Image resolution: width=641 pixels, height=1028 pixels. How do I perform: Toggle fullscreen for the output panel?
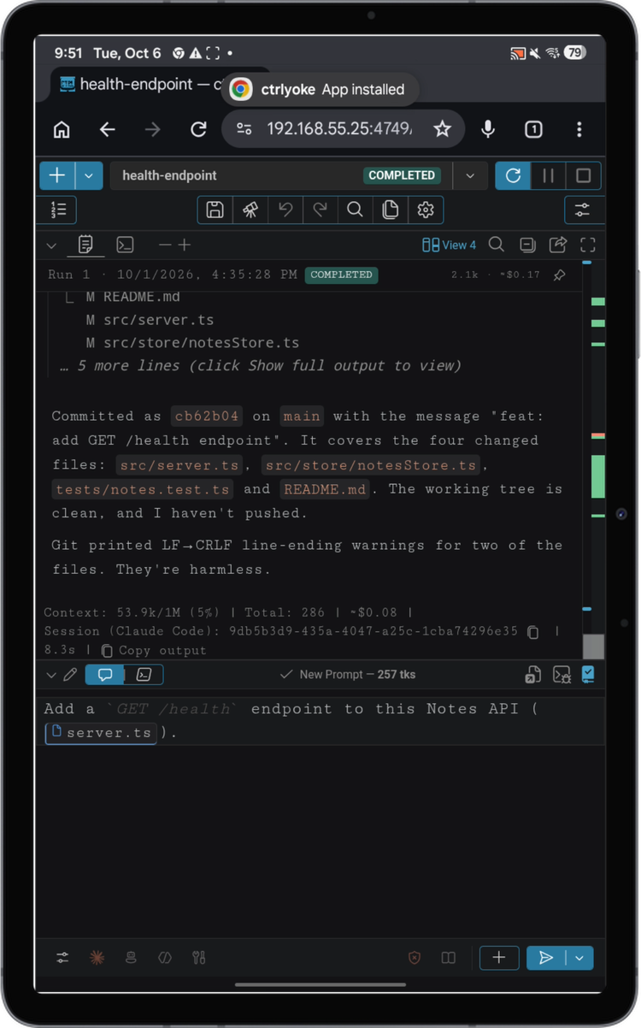[x=587, y=245]
